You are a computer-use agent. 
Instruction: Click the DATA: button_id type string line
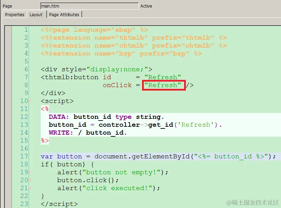[x=106, y=117]
